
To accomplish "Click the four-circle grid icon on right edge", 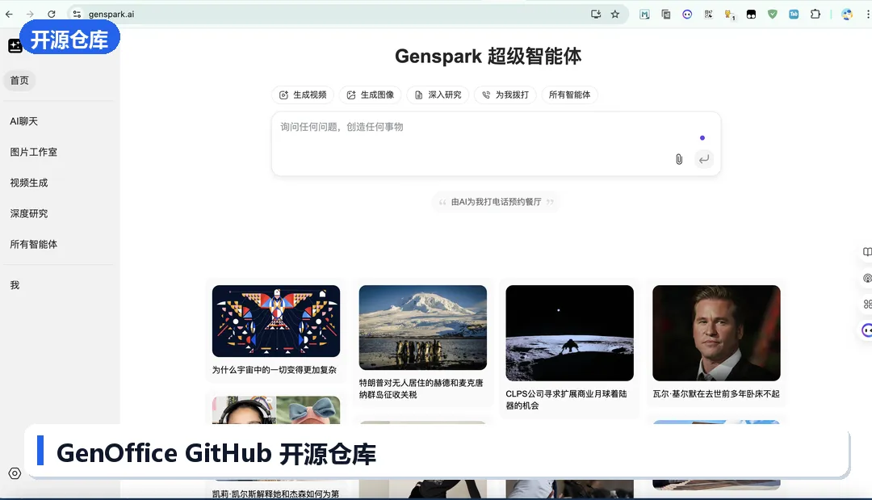I will (x=867, y=305).
